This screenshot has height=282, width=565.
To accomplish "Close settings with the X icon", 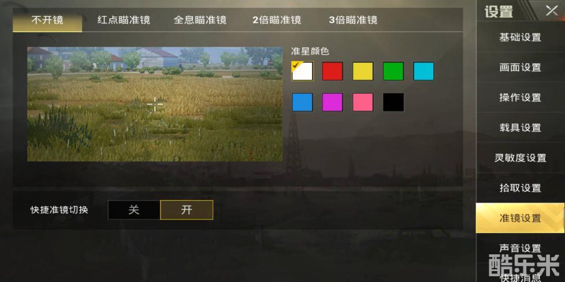I will 551,11.
